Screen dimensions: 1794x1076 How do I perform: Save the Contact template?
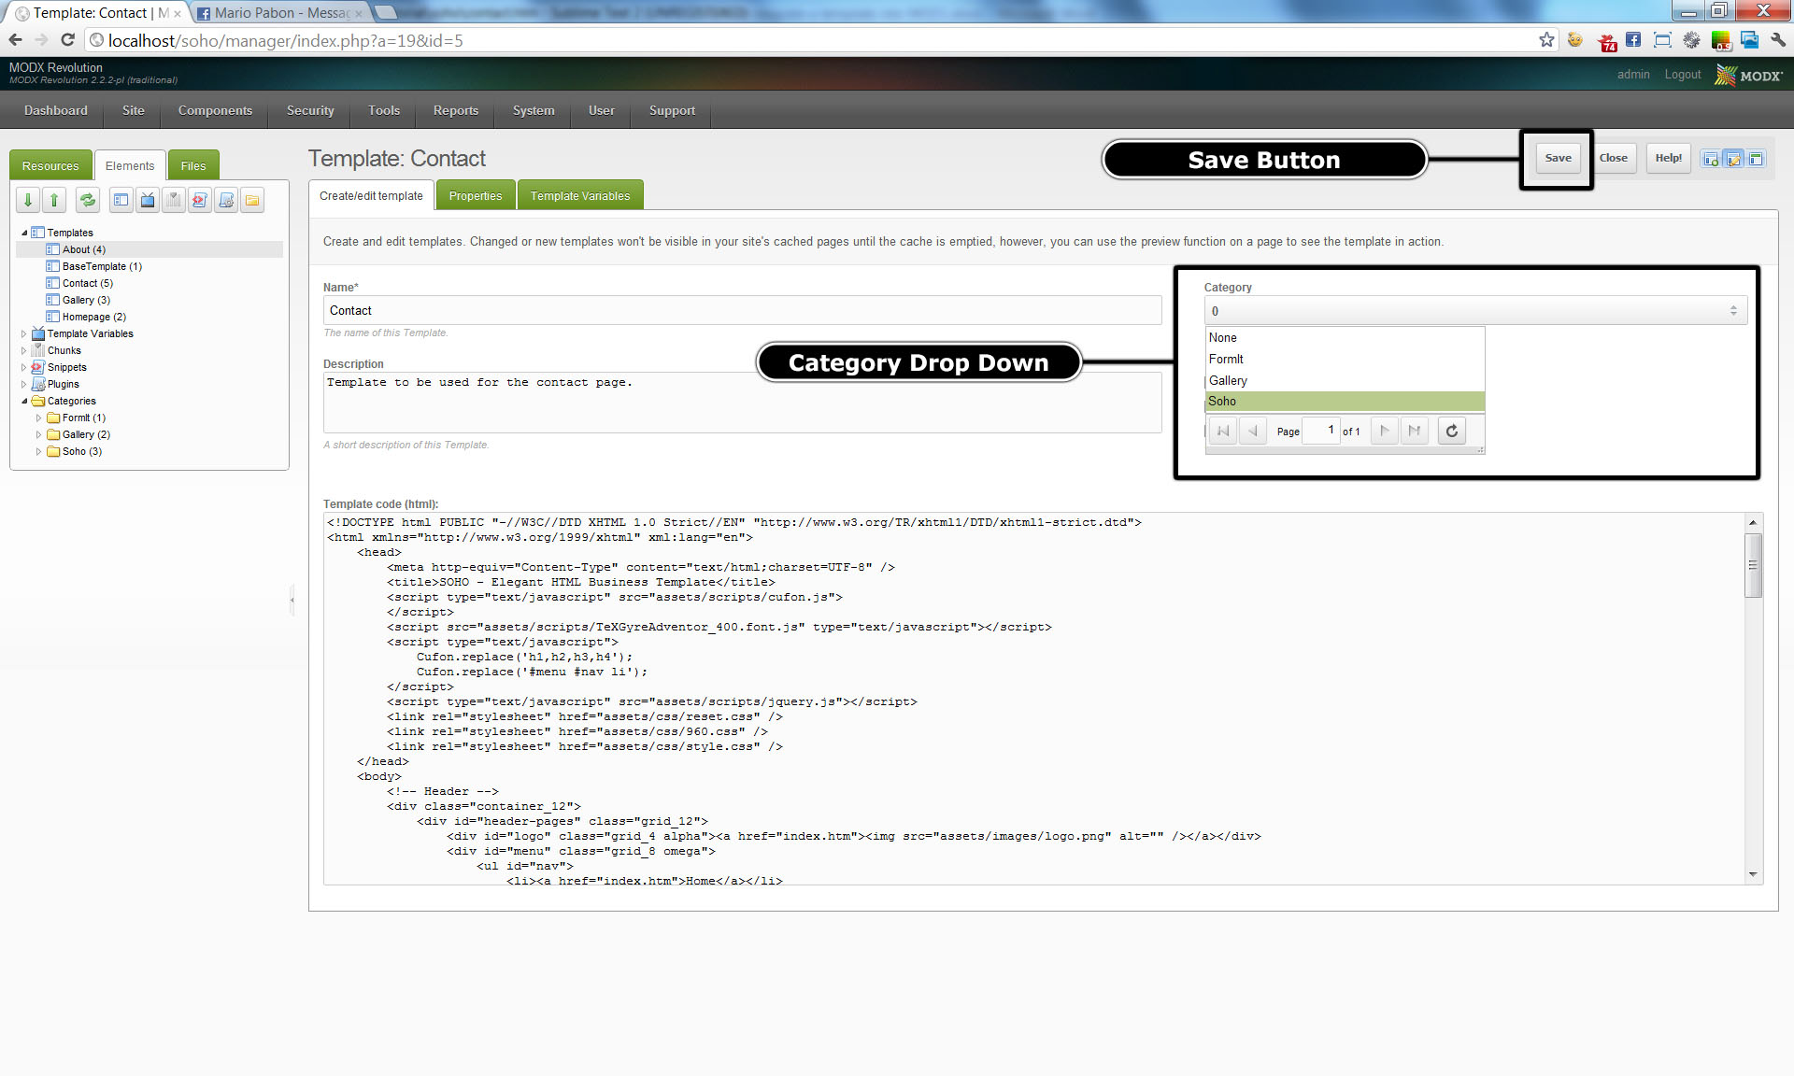coord(1558,158)
